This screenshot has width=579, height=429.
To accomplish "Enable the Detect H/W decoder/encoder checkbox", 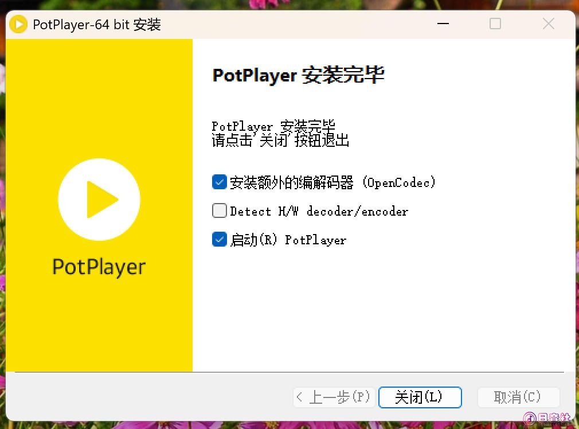I will [x=219, y=211].
